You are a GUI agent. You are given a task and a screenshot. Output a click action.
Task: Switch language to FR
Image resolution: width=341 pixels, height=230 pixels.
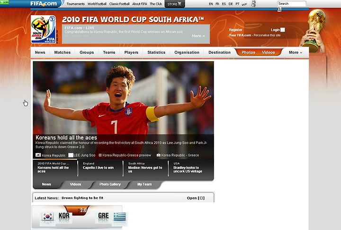point(217,4)
